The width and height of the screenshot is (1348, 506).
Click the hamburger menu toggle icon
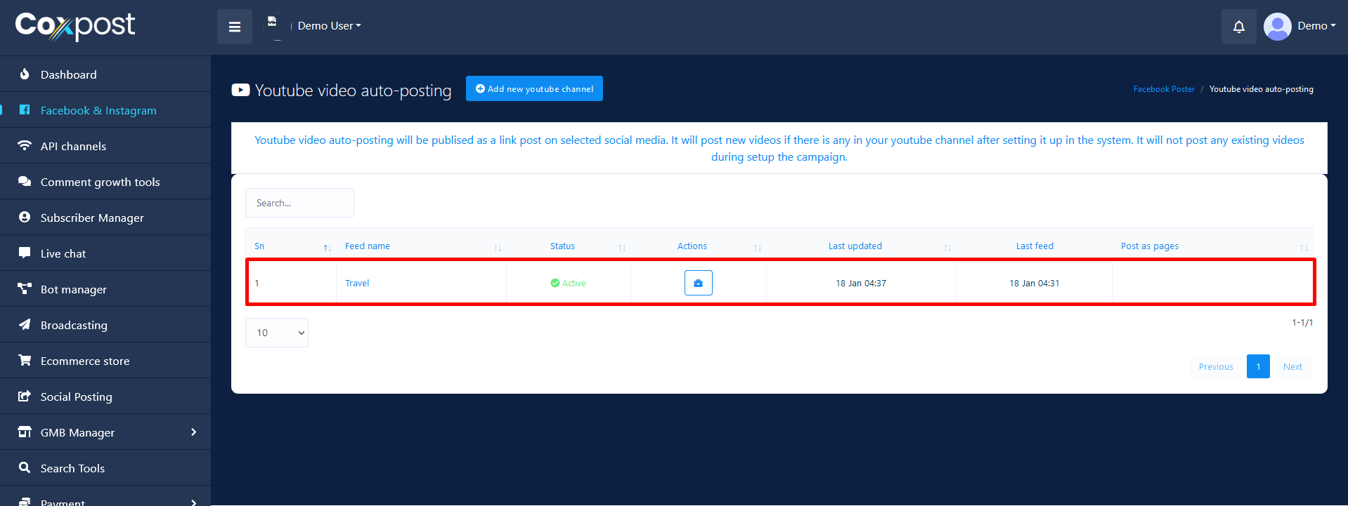click(x=235, y=27)
